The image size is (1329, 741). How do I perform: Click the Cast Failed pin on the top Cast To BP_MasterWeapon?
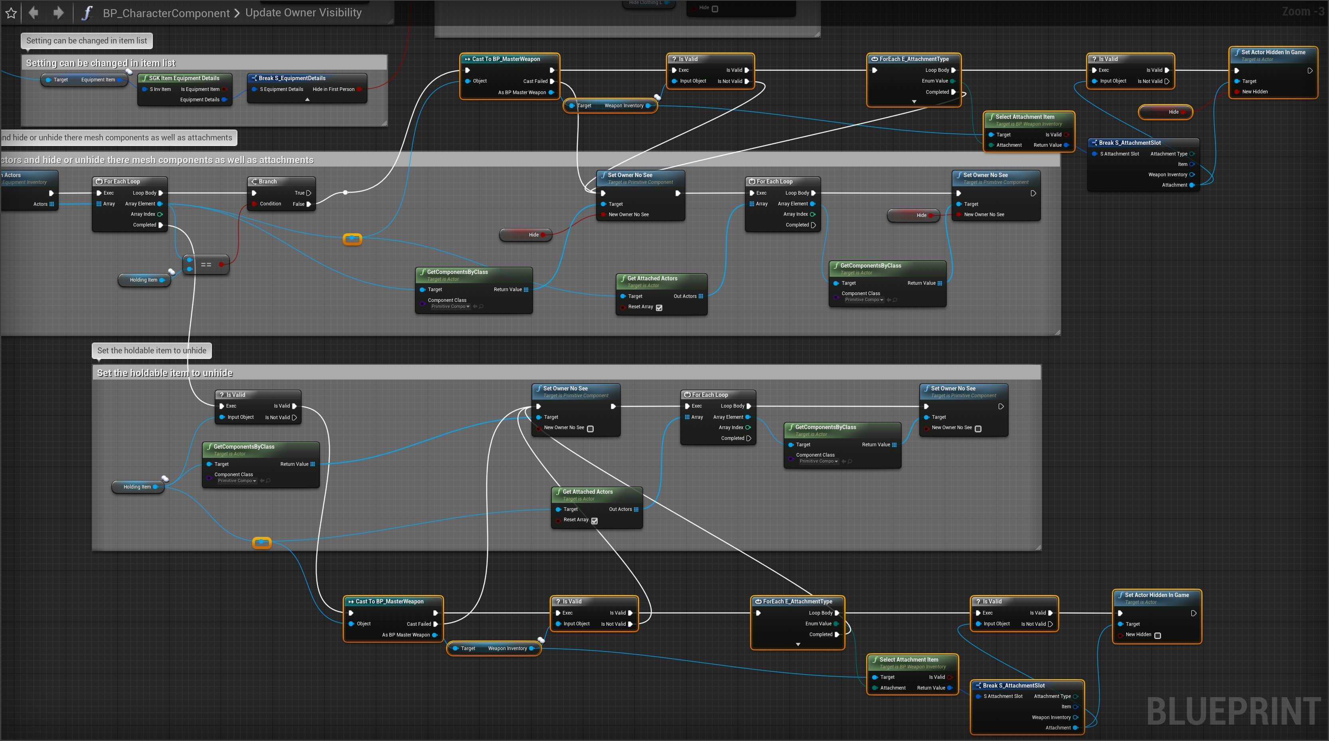pyautogui.click(x=551, y=81)
